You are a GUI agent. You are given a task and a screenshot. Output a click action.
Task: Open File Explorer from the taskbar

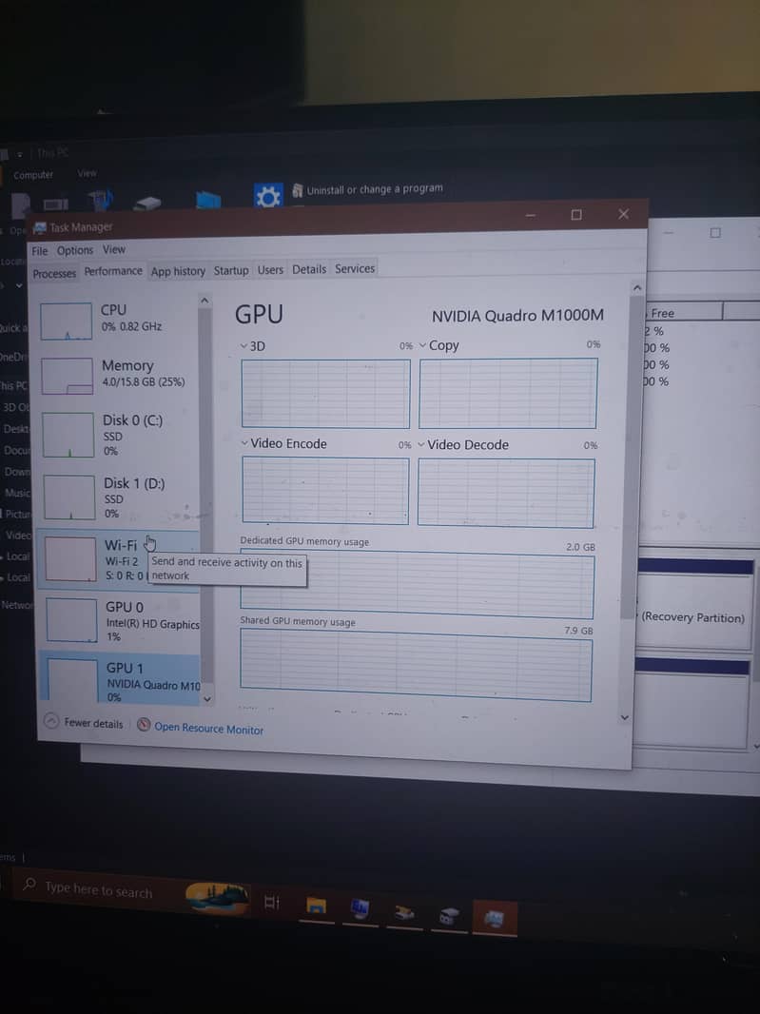[317, 906]
